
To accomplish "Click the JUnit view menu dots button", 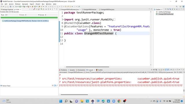I will tap(52, 9).
